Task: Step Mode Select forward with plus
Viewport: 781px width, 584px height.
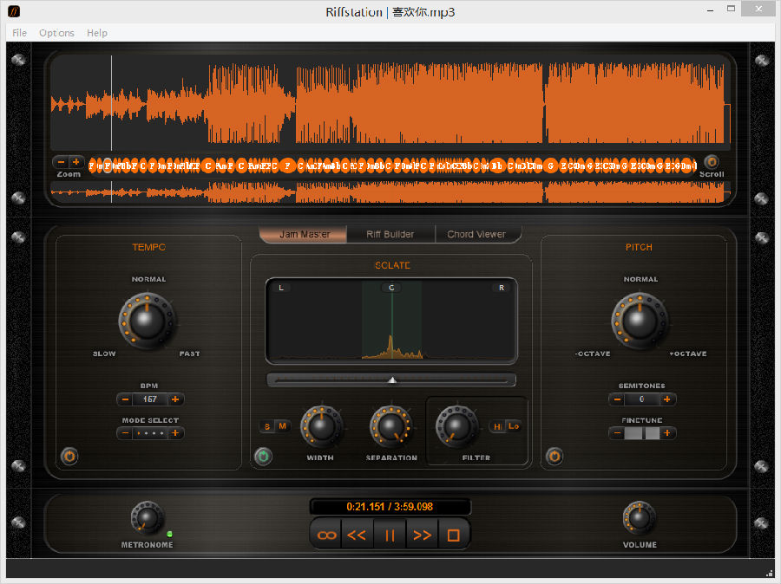Action: pos(175,433)
